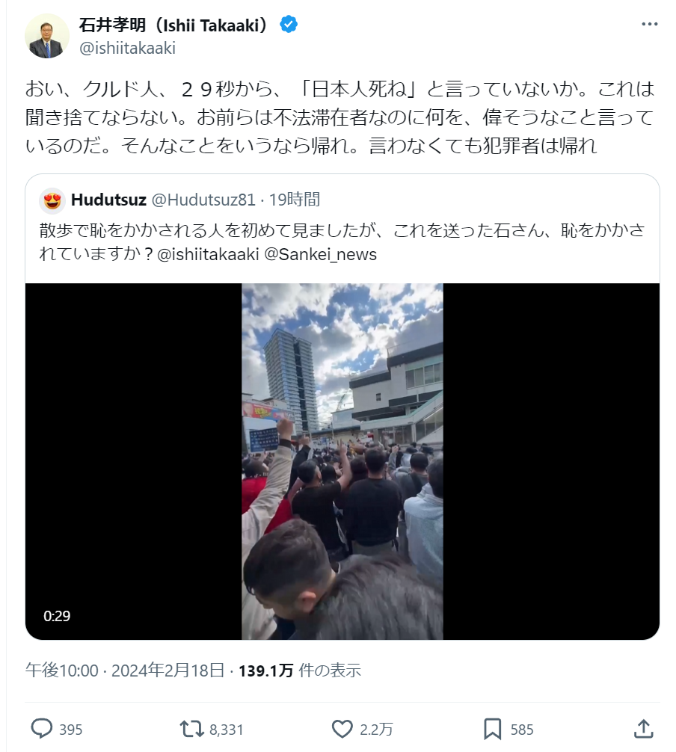This screenshot has width=676, height=752.
Task: Open the @Hudutsuz81 handle link
Action: pyautogui.click(x=203, y=200)
